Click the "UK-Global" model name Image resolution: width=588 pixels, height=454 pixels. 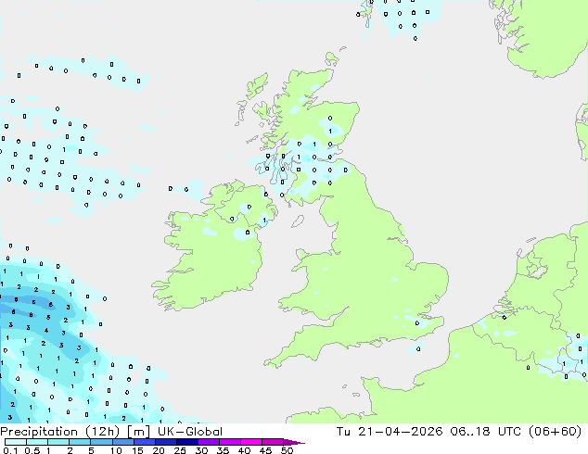point(190,432)
